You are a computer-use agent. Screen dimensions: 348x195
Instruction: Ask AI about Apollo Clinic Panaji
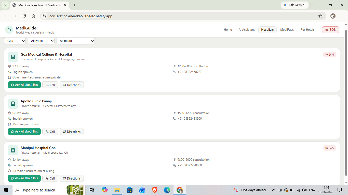24,132
